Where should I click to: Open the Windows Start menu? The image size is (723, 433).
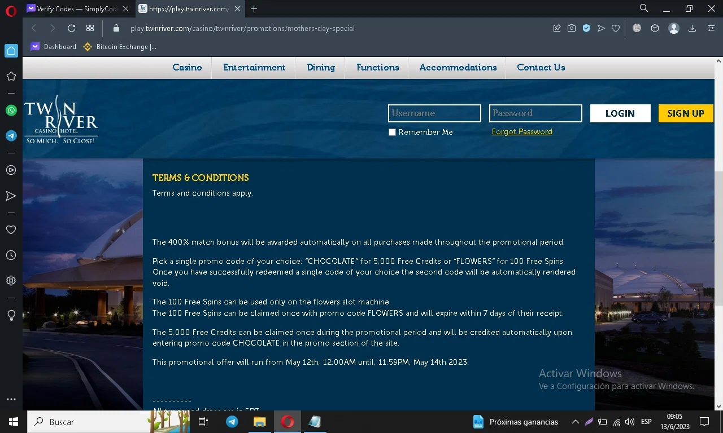click(x=14, y=422)
